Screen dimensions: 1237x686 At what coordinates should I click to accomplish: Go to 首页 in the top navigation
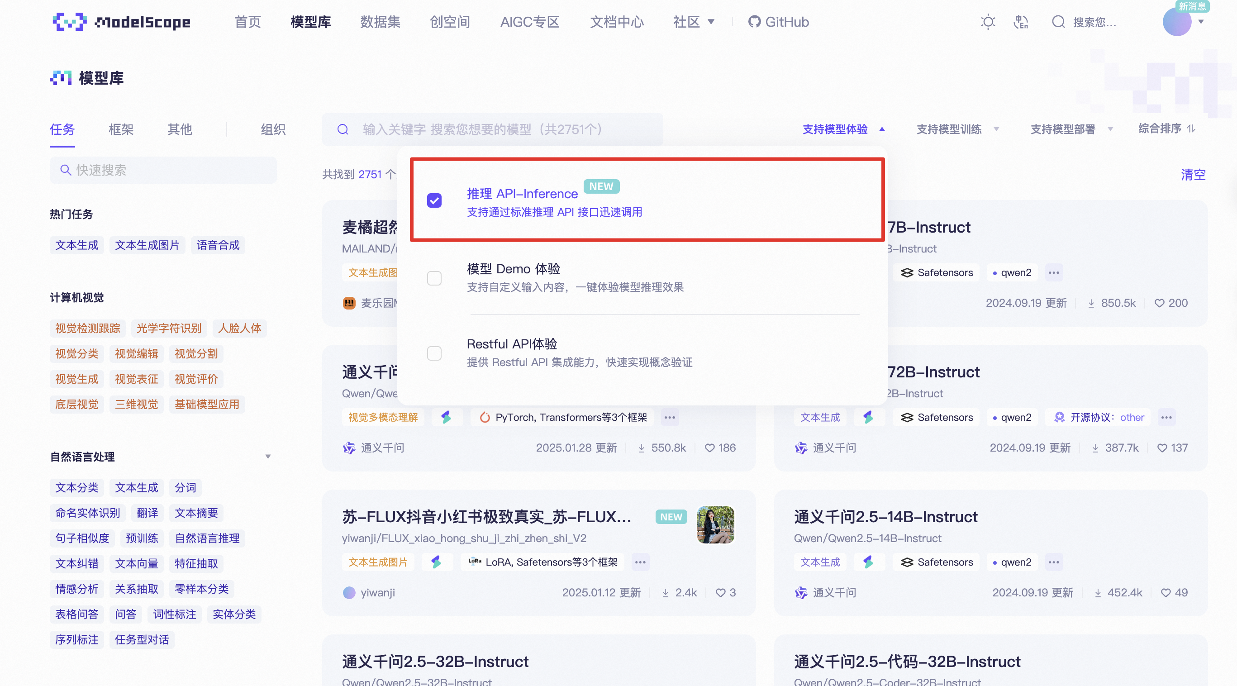(248, 22)
